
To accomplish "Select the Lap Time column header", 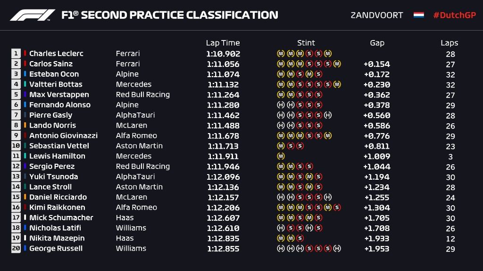I will pos(223,43).
